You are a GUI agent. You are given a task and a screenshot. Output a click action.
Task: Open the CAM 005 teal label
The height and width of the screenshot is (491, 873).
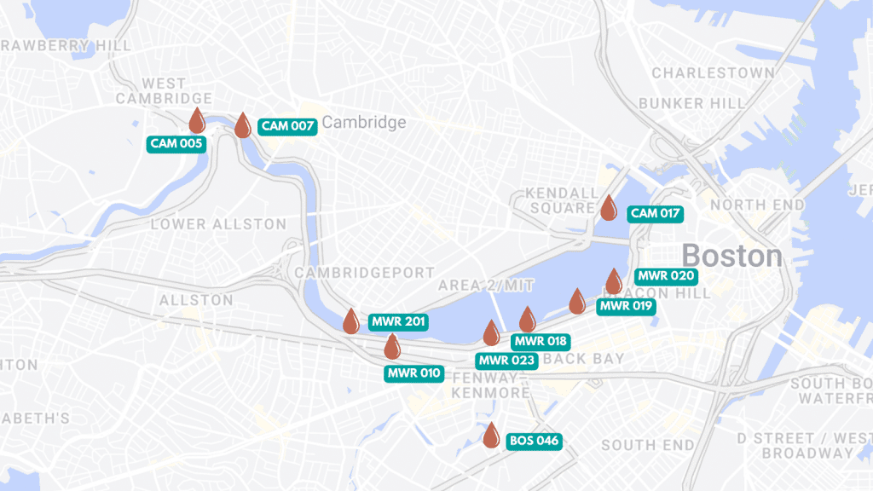[176, 143]
